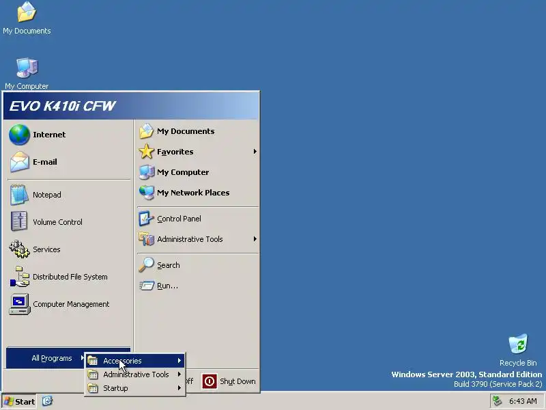Click the My Documents folder icon in Start menu
Screen dimensions: 546x410
[146, 131]
